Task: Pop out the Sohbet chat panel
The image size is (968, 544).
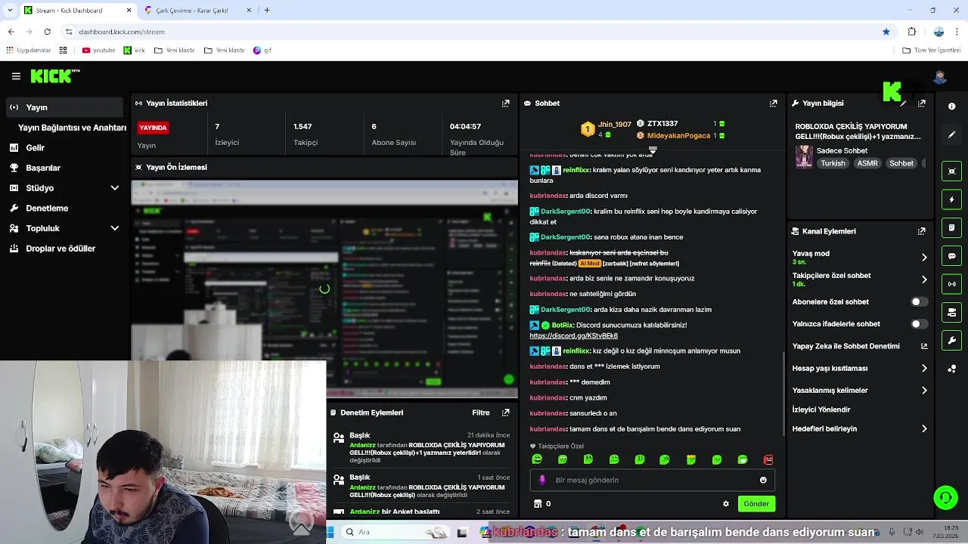Action: [773, 104]
